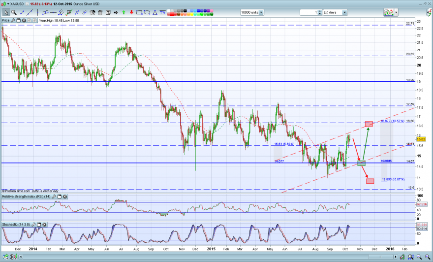Pick the bright red color swatch
Viewport: 433px width, 262px height.
pos(172,14)
